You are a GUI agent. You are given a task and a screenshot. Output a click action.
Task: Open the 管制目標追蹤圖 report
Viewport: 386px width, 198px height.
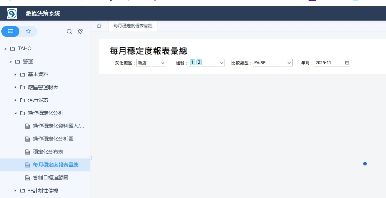pyautogui.click(x=50, y=178)
